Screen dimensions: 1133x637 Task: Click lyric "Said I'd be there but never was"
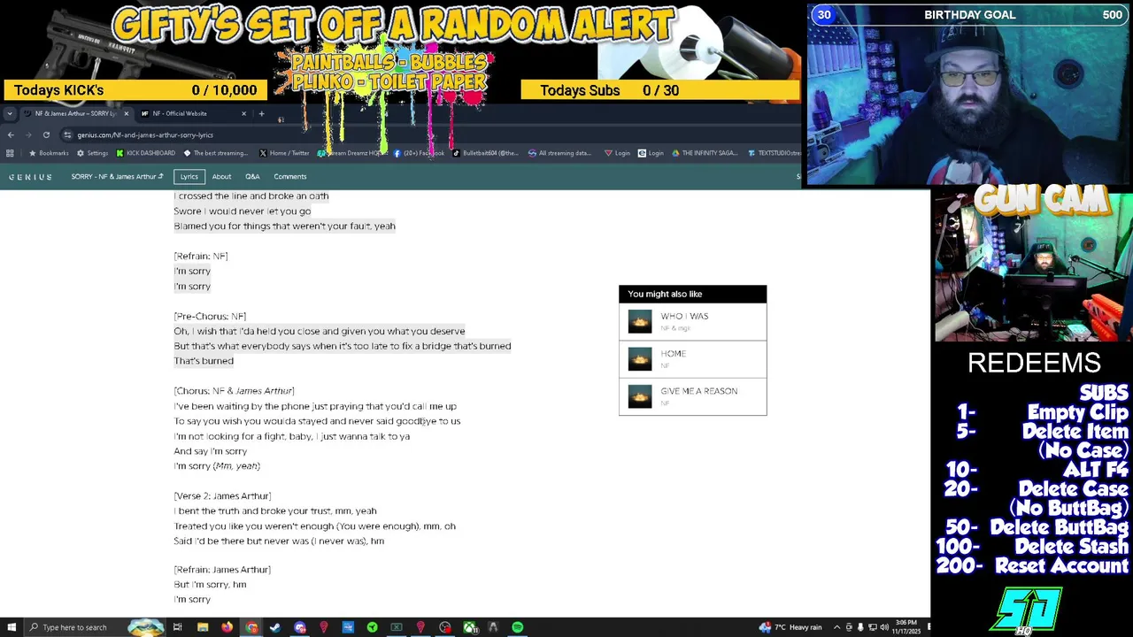(x=279, y=541)
